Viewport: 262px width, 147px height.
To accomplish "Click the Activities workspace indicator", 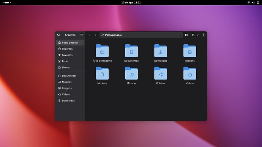I will (x=7, y=3).
